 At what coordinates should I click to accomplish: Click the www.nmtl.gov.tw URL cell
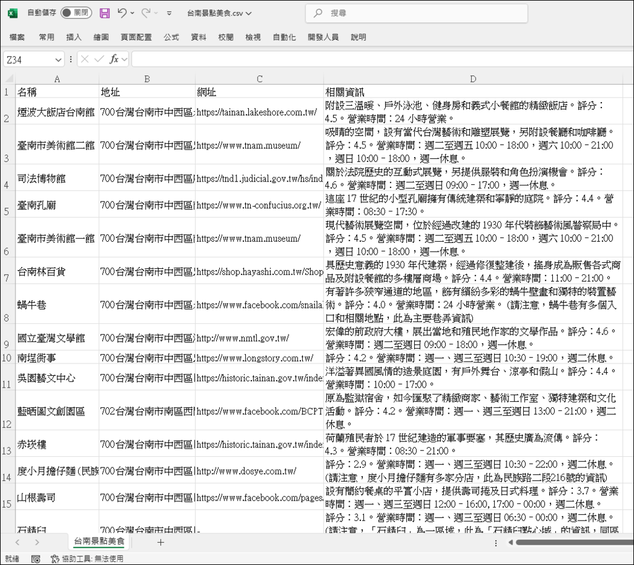(x=259, y=338)
